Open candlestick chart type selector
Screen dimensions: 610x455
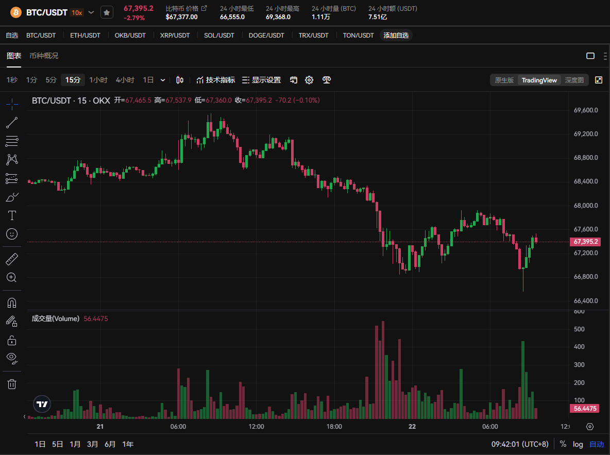point(180,80)
